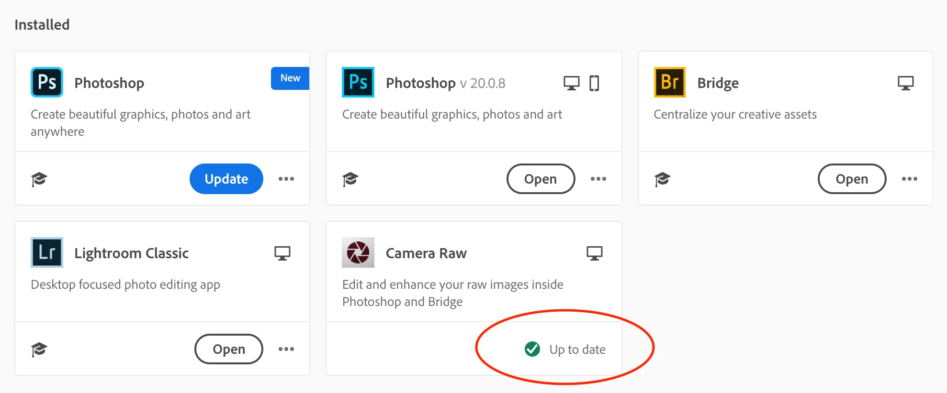Open more options for Photoshop Update card

(x=286, y=179)
